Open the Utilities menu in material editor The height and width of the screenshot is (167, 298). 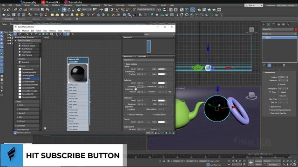click(67, 31)
